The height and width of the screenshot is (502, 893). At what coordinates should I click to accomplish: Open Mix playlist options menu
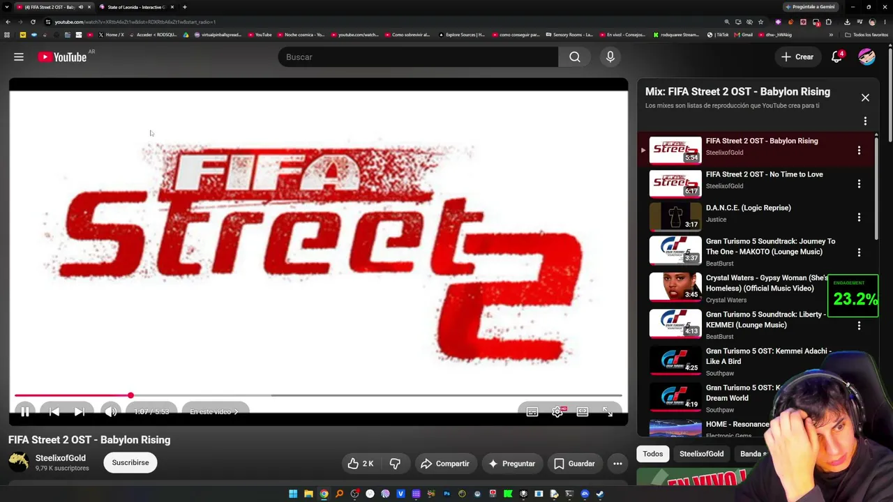point(865,121)
